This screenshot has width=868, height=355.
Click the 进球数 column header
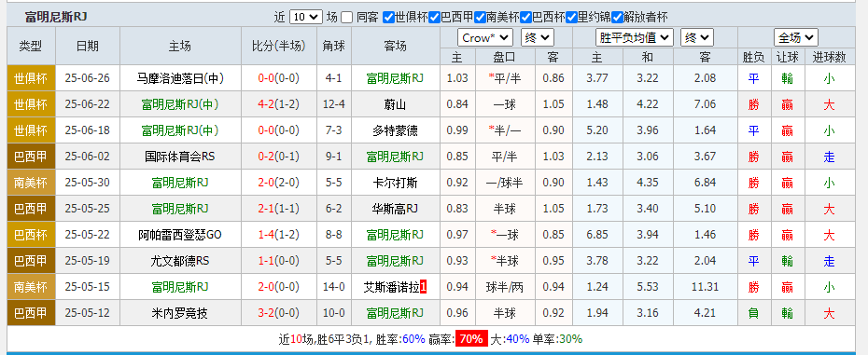click(829, 57)
